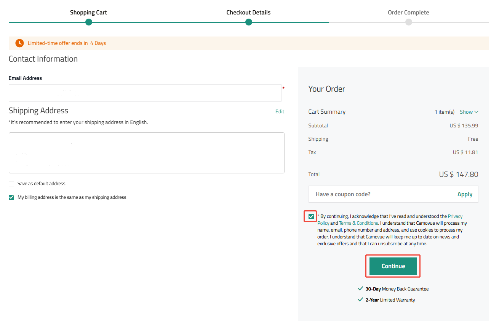Image resolution: width=491 pixels, height=324 pixels.
Task: Click the 'Tax' label in order summary
Action: pyautogui.click(x=312, y=152)
